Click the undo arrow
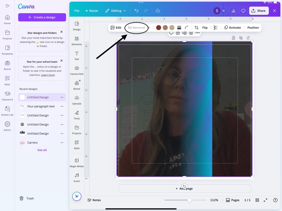Viewport: 282px width, 211px height. pyautogui.click(x=136, y=11)
